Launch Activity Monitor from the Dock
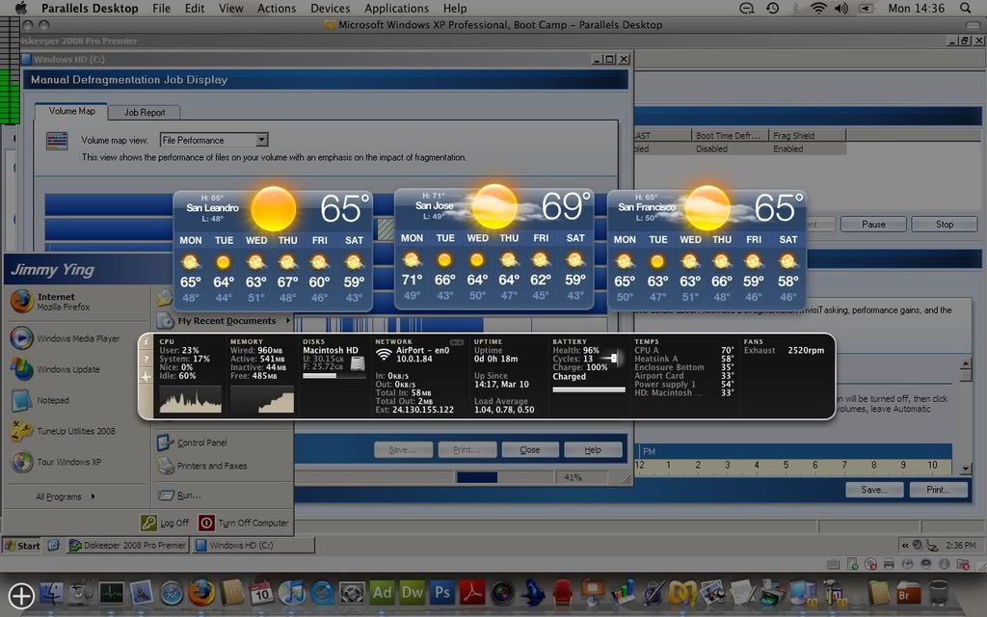Viewport: 987px width, 617px height. tap(112, 593)
